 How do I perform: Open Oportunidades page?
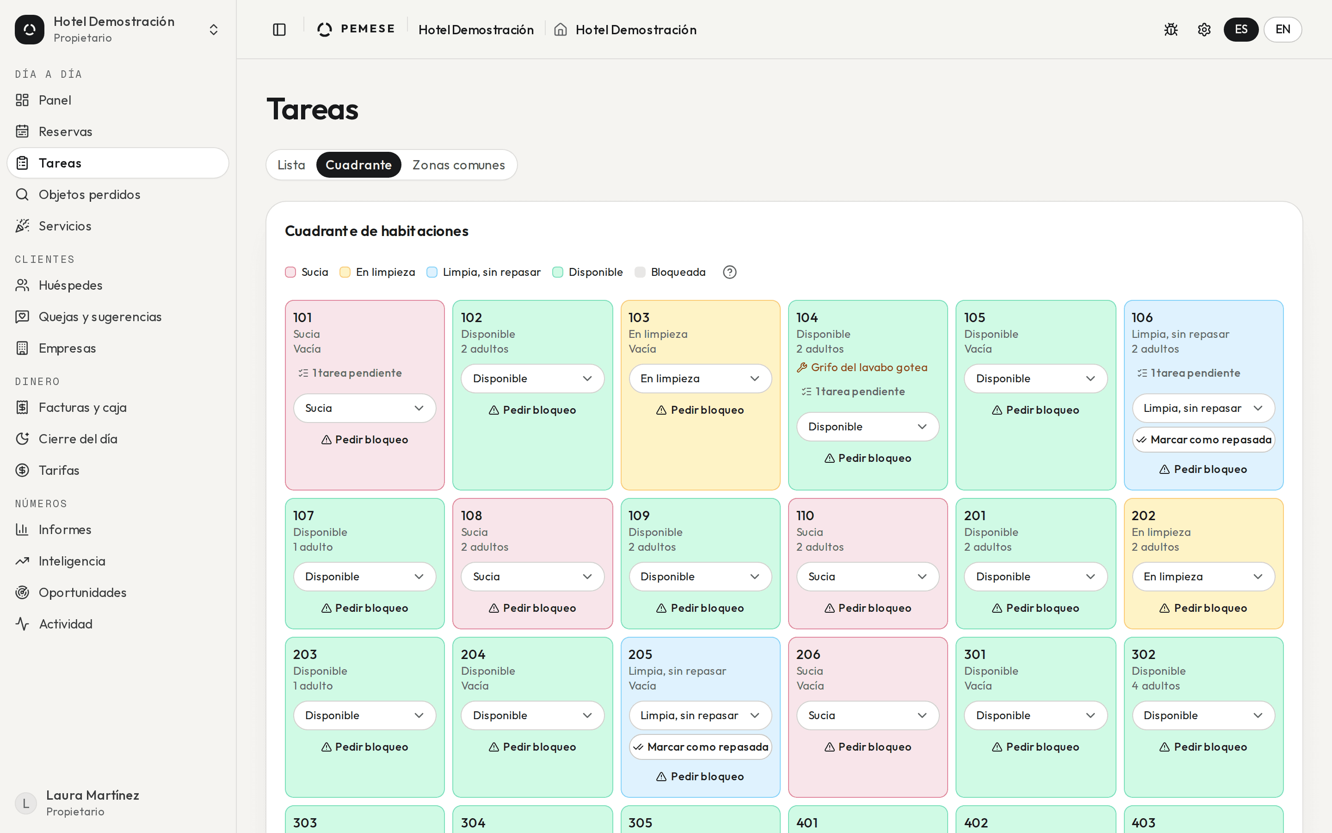click(x=118, y=593)
